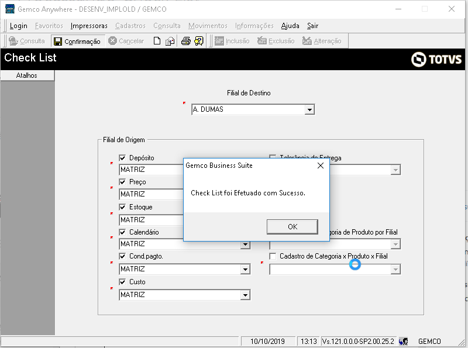468x348 pixels.
Task: Close the Gemco Business Suite dialog with X
Action: click(x=321, y=166)
